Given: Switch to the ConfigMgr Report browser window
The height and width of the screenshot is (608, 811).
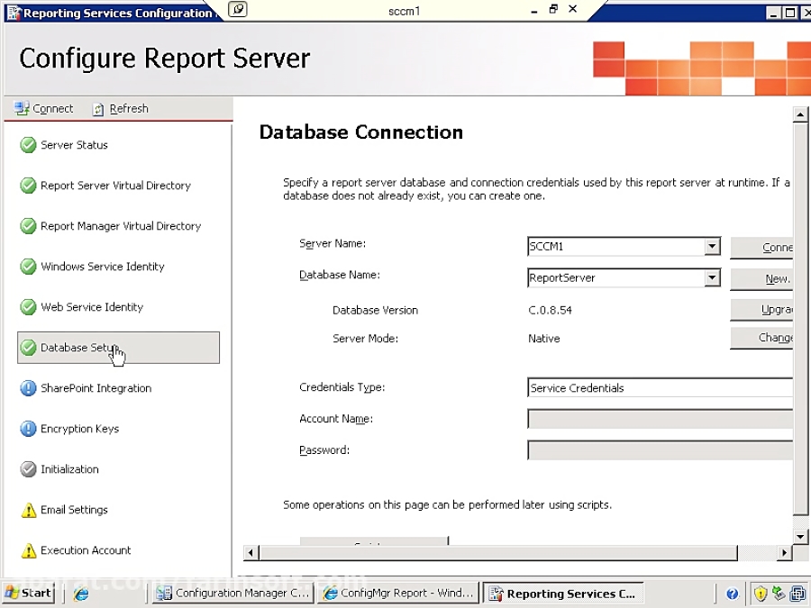Looking at the screenshot, I should click(398, 593).
